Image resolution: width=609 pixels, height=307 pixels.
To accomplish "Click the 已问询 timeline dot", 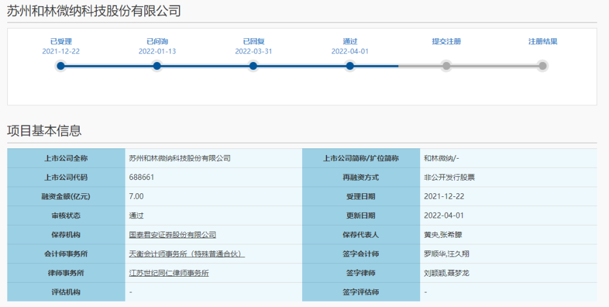I will (x=157, y=66).
